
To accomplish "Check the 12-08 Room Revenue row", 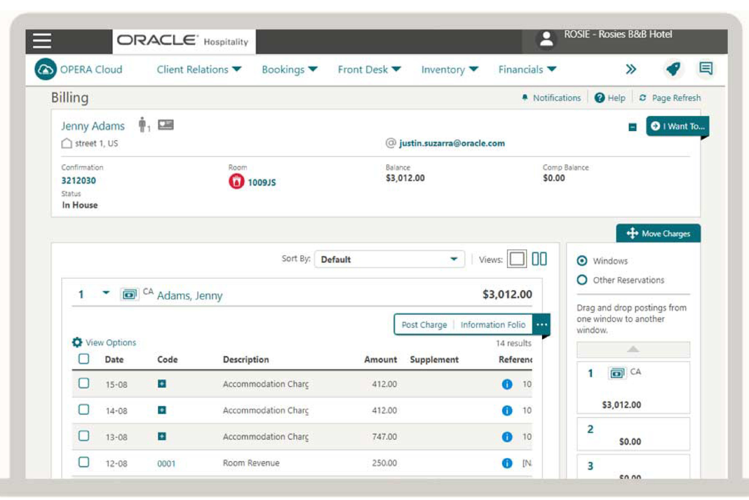I will [84, 463].
